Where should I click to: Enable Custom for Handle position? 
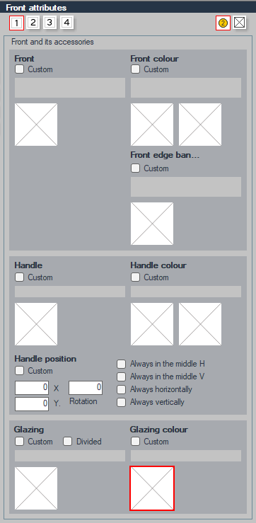tap(20, 371)
